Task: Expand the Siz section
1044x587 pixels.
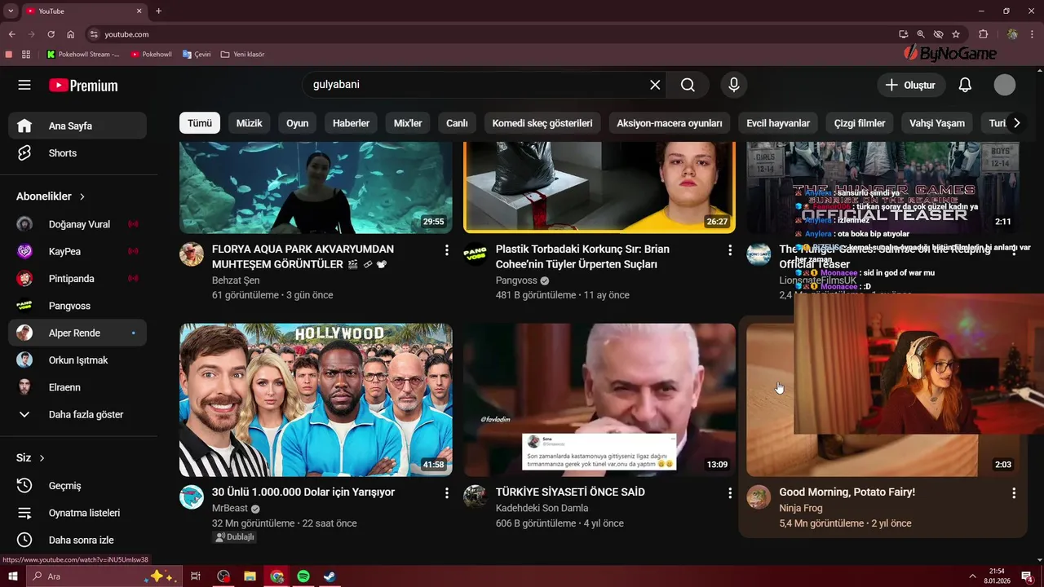Action: pos(30,458)
